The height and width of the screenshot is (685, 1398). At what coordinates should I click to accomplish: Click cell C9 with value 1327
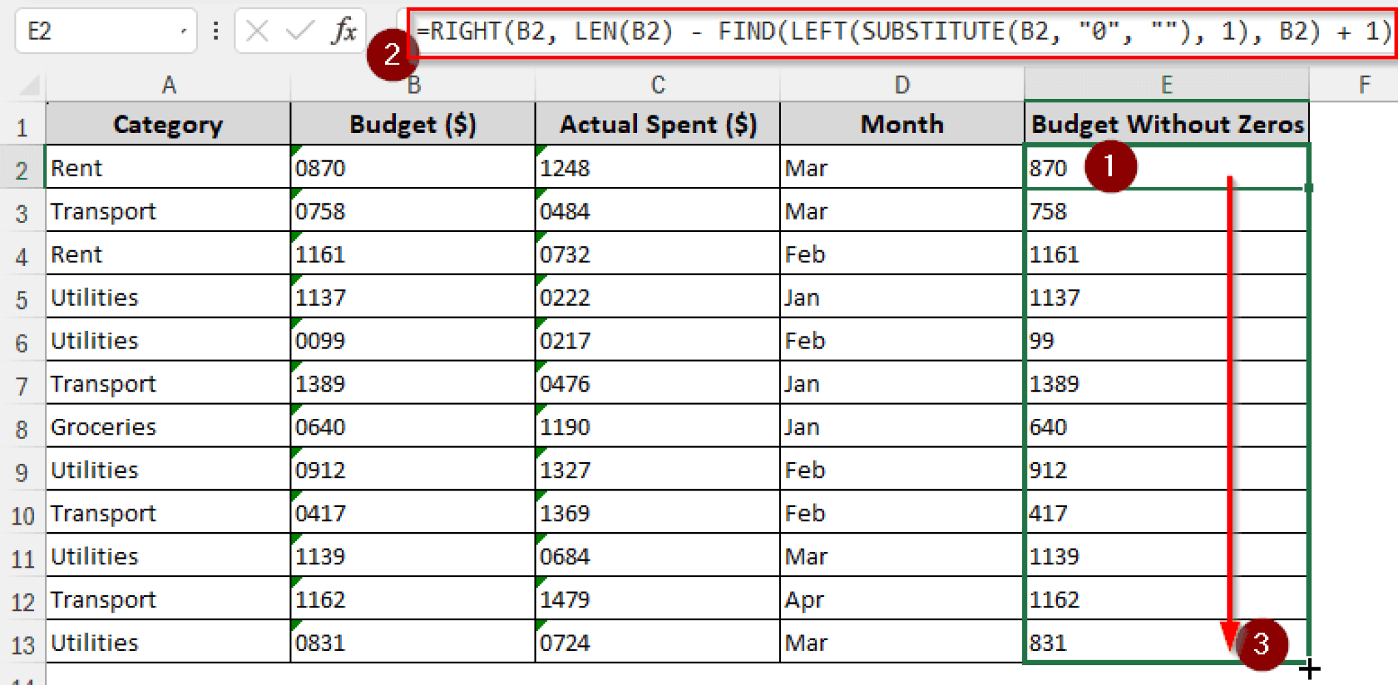[x=657, y=470]
